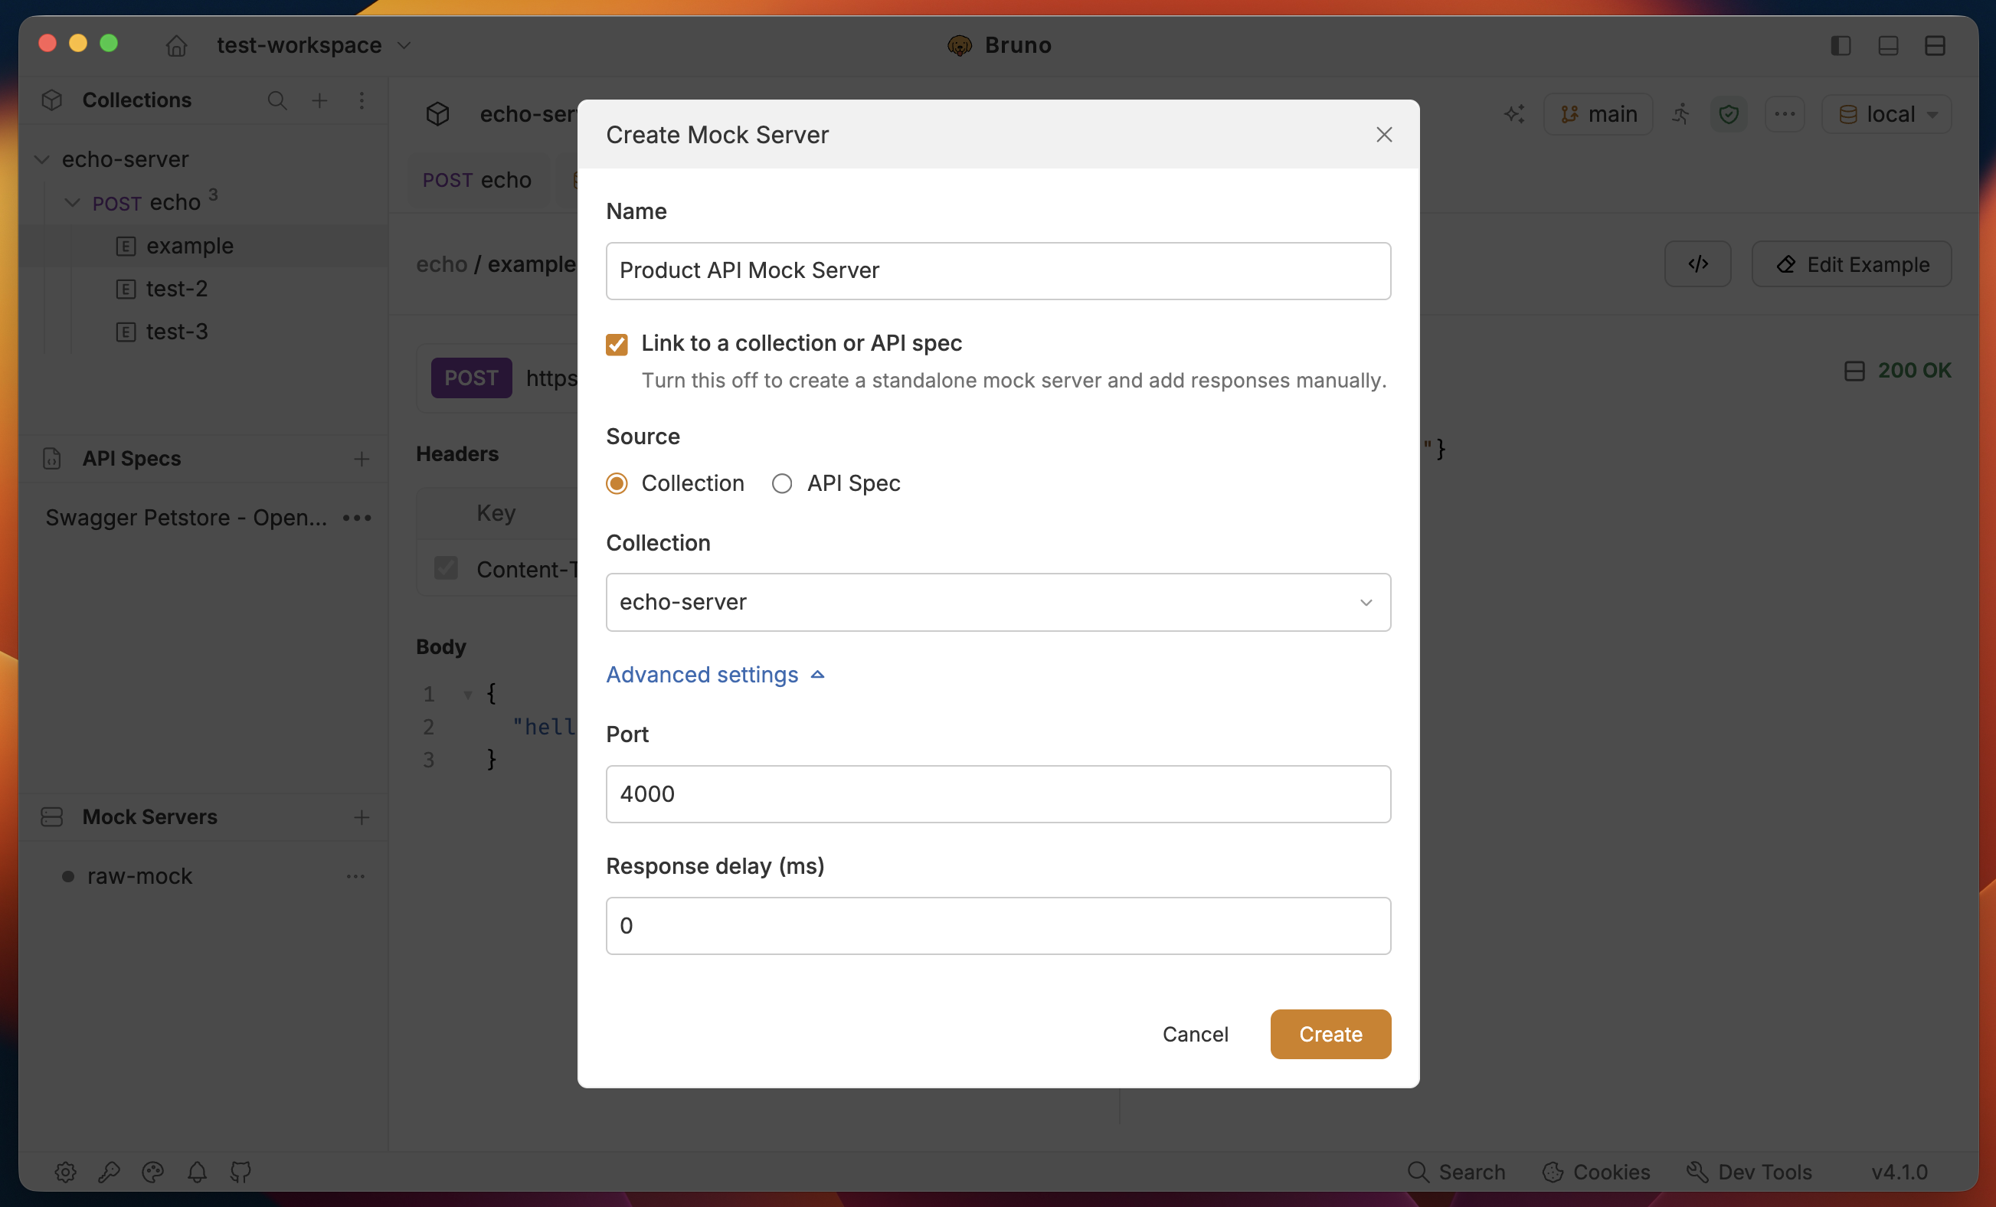This screenshot has width=1996, height=1207.
Task: Add a new API Spec
Action: coord(362,460)
